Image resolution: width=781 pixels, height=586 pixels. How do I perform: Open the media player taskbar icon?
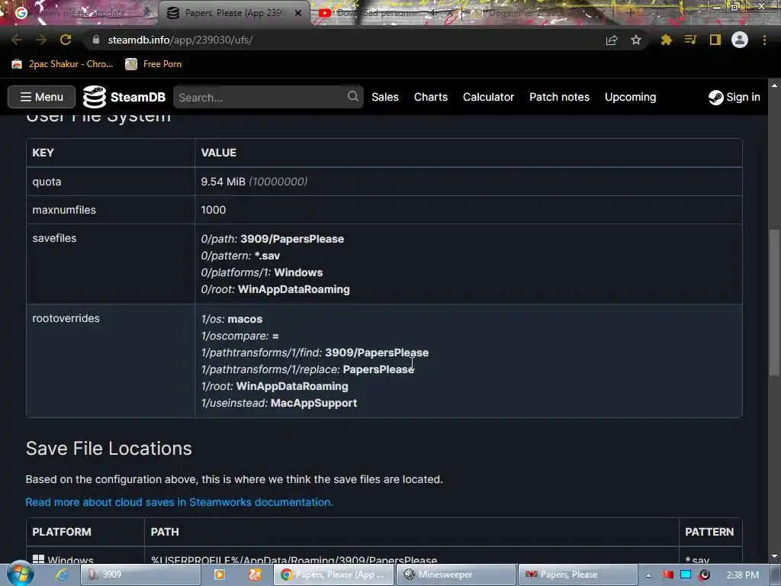(x=219, y=575)
